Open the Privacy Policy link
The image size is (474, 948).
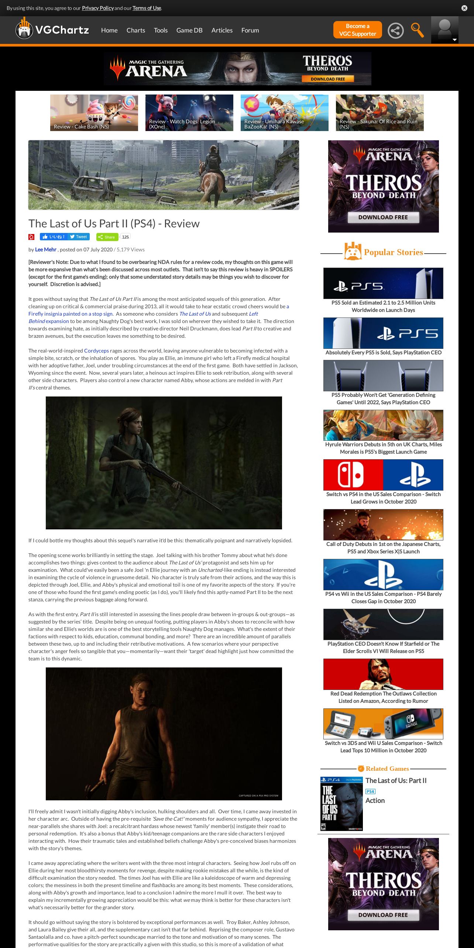98,8
